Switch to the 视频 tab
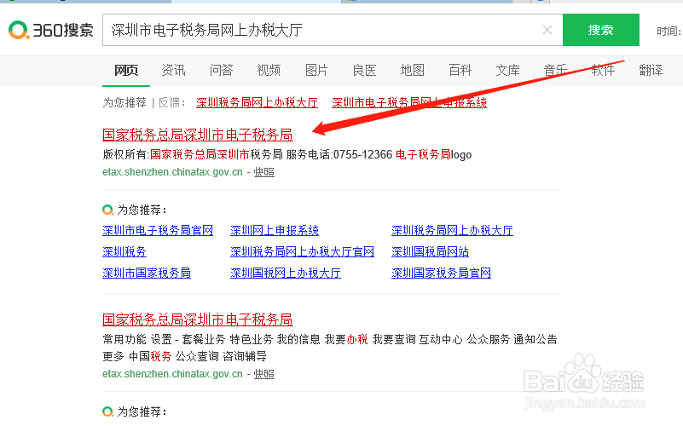Image resolution: width=683 pixels, height=426 pixels. [x=269, y=70]
